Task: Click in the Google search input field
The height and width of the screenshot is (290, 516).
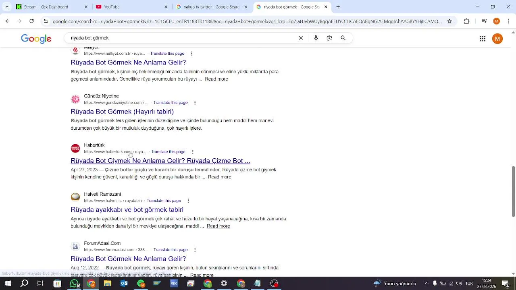Action: point(181,38)
